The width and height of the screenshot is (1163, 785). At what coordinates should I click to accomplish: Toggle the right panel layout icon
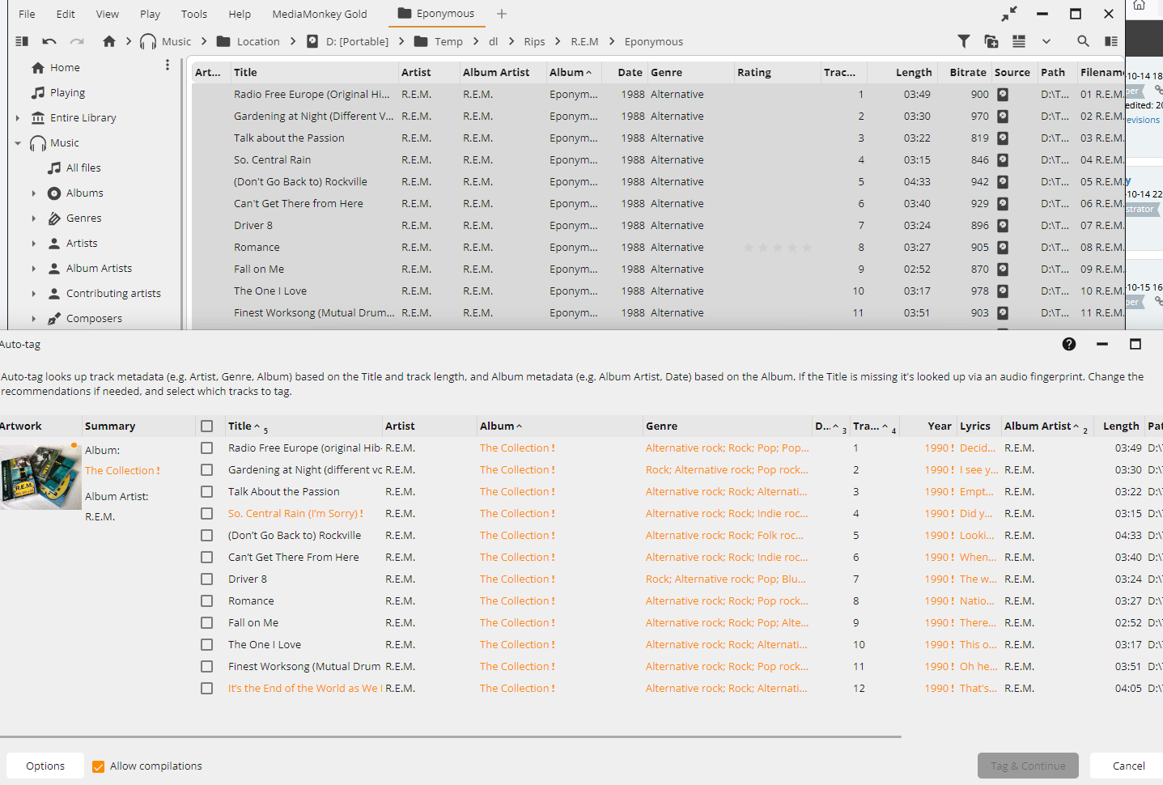[1111, 41]
